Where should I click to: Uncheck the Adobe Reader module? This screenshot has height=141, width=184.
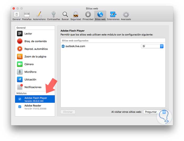[20, 107]
